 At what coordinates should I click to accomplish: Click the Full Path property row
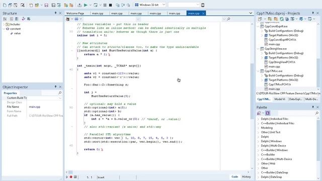click(x=33, y=116)
